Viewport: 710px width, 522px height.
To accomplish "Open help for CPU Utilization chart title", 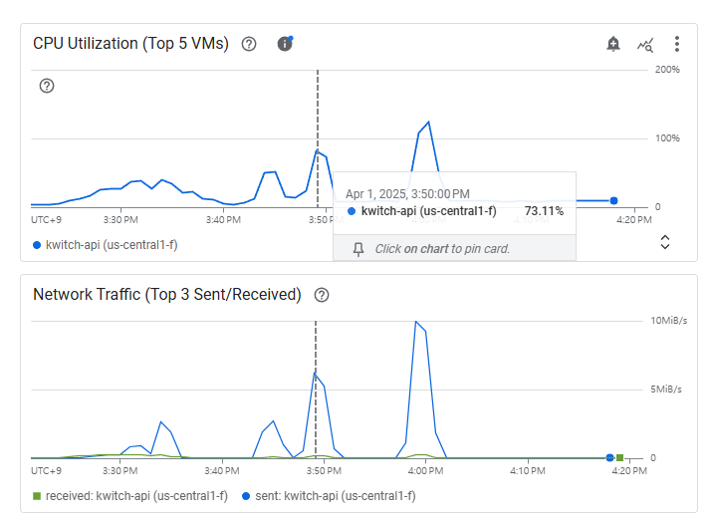I will (x=249, y=44).
